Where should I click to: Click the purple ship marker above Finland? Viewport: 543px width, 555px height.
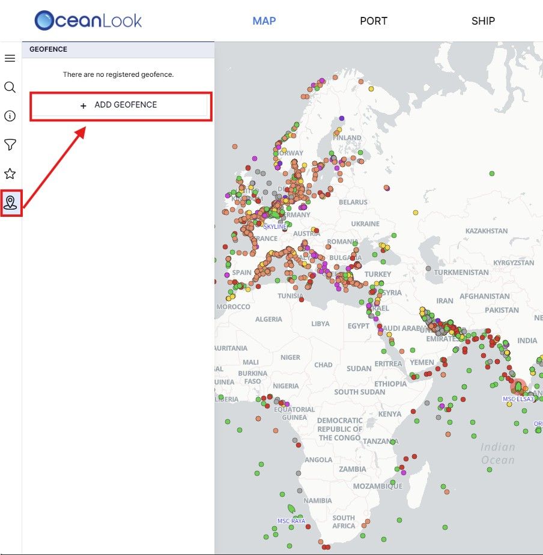pos(342,118)
